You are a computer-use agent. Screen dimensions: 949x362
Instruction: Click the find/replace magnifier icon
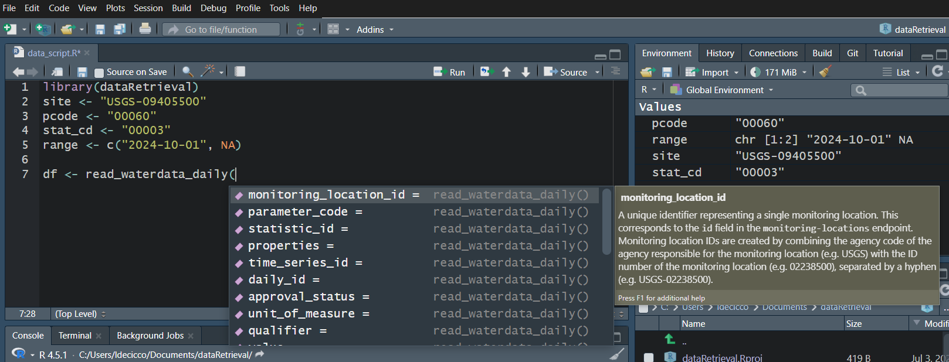(188, 71)
